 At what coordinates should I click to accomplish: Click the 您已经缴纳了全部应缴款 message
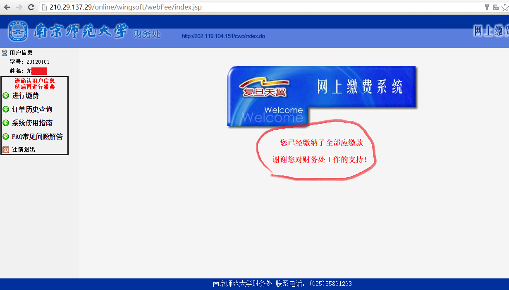tap(322, 143)
